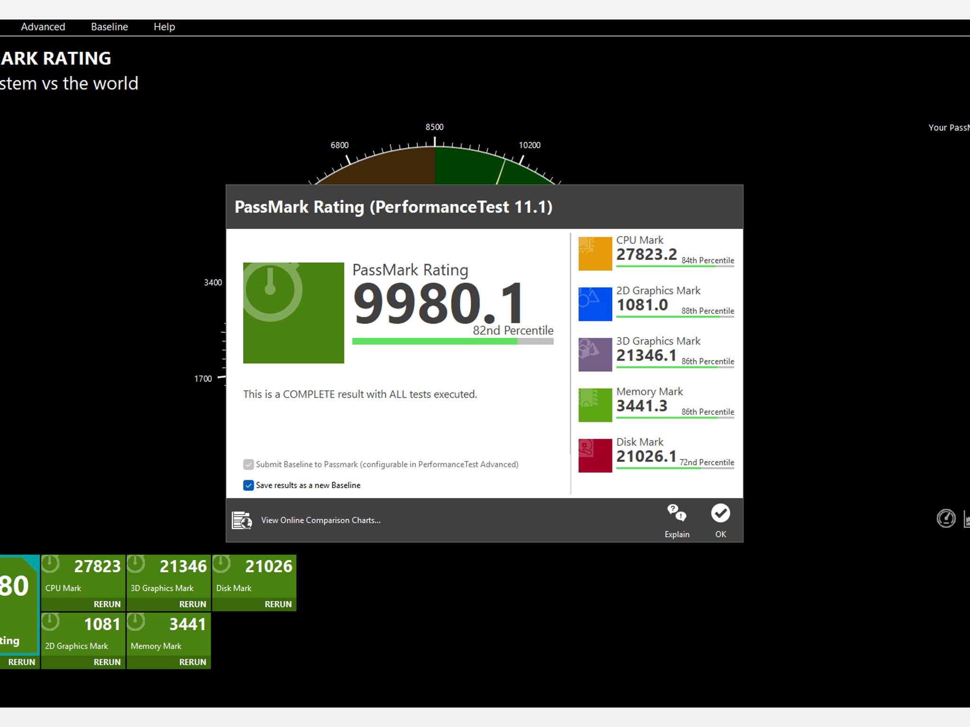Click the 2D Graphics Mark score 1081.0
This screenshot has width=970, height=727.
(642, 305)
